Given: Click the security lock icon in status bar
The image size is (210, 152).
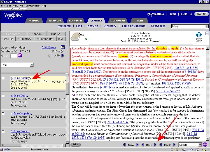Looking at the screenshot, I should (x=2, y=150).
